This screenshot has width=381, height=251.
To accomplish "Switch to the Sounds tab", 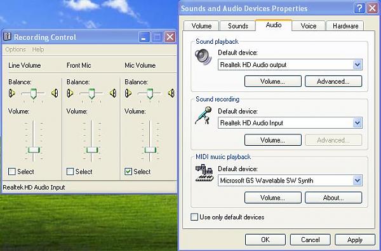I will click(238, 26).
